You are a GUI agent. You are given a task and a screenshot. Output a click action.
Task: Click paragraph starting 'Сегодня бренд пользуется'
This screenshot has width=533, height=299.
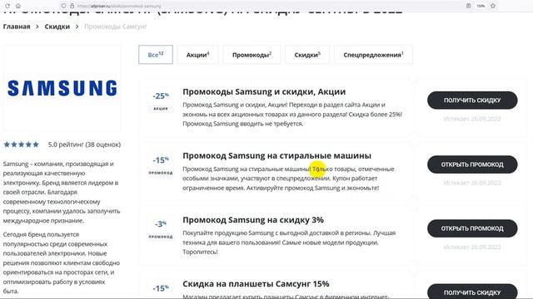[61, 262]
